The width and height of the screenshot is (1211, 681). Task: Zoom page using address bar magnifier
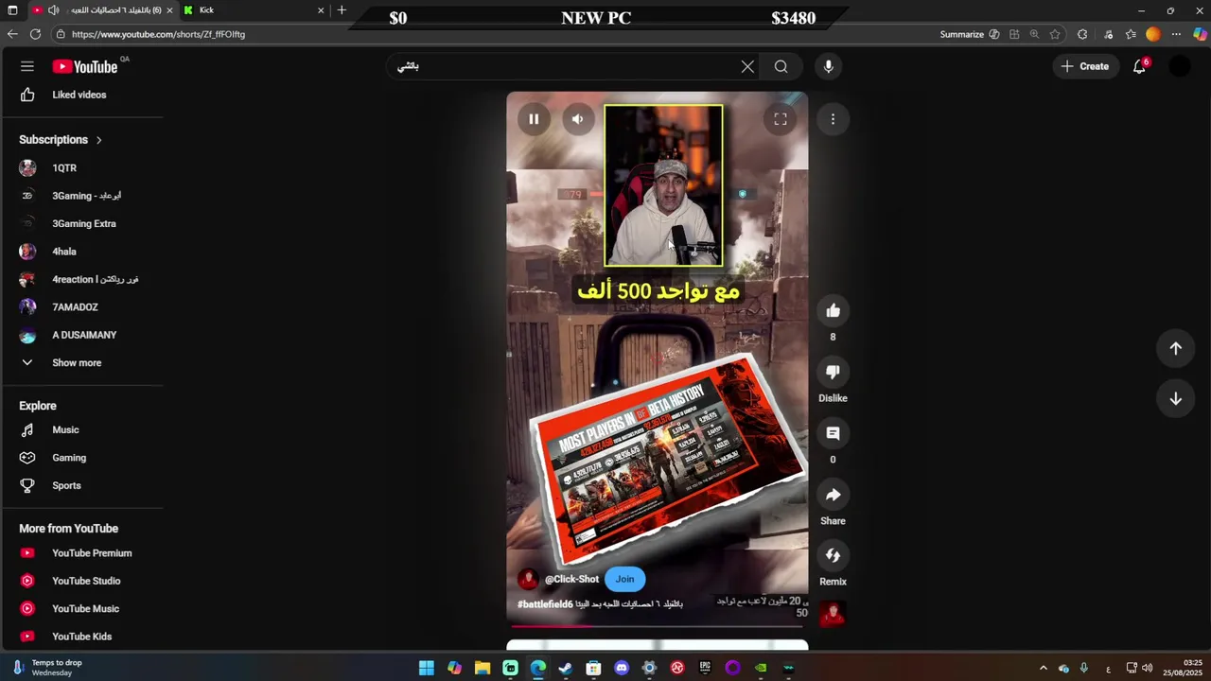click(x=1034, y=34)
